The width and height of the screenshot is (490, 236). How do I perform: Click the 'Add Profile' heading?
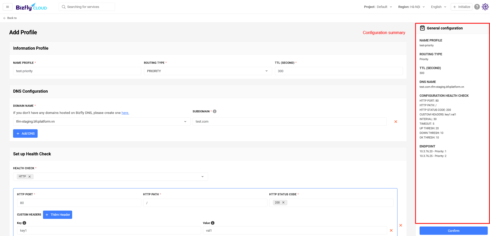[23, 33]
